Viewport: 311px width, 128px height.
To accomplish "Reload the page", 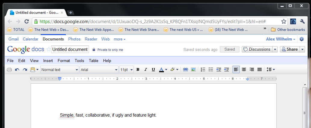I will click(26, 21).
